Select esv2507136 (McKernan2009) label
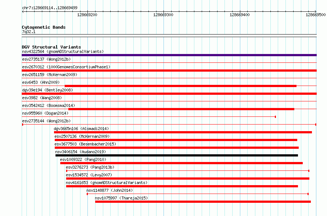The image size is (327, 216). click(x=82, y=136)
